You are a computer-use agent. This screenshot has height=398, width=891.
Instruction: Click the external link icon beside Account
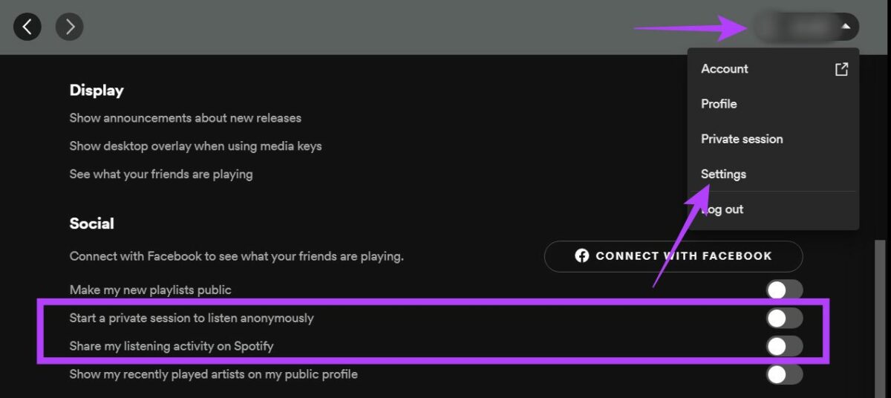(x=841, y=69)
